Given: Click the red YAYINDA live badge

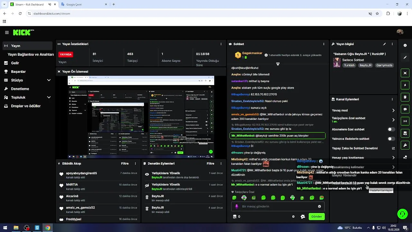Looking at the screenshot, I should (x=66, y=54).
